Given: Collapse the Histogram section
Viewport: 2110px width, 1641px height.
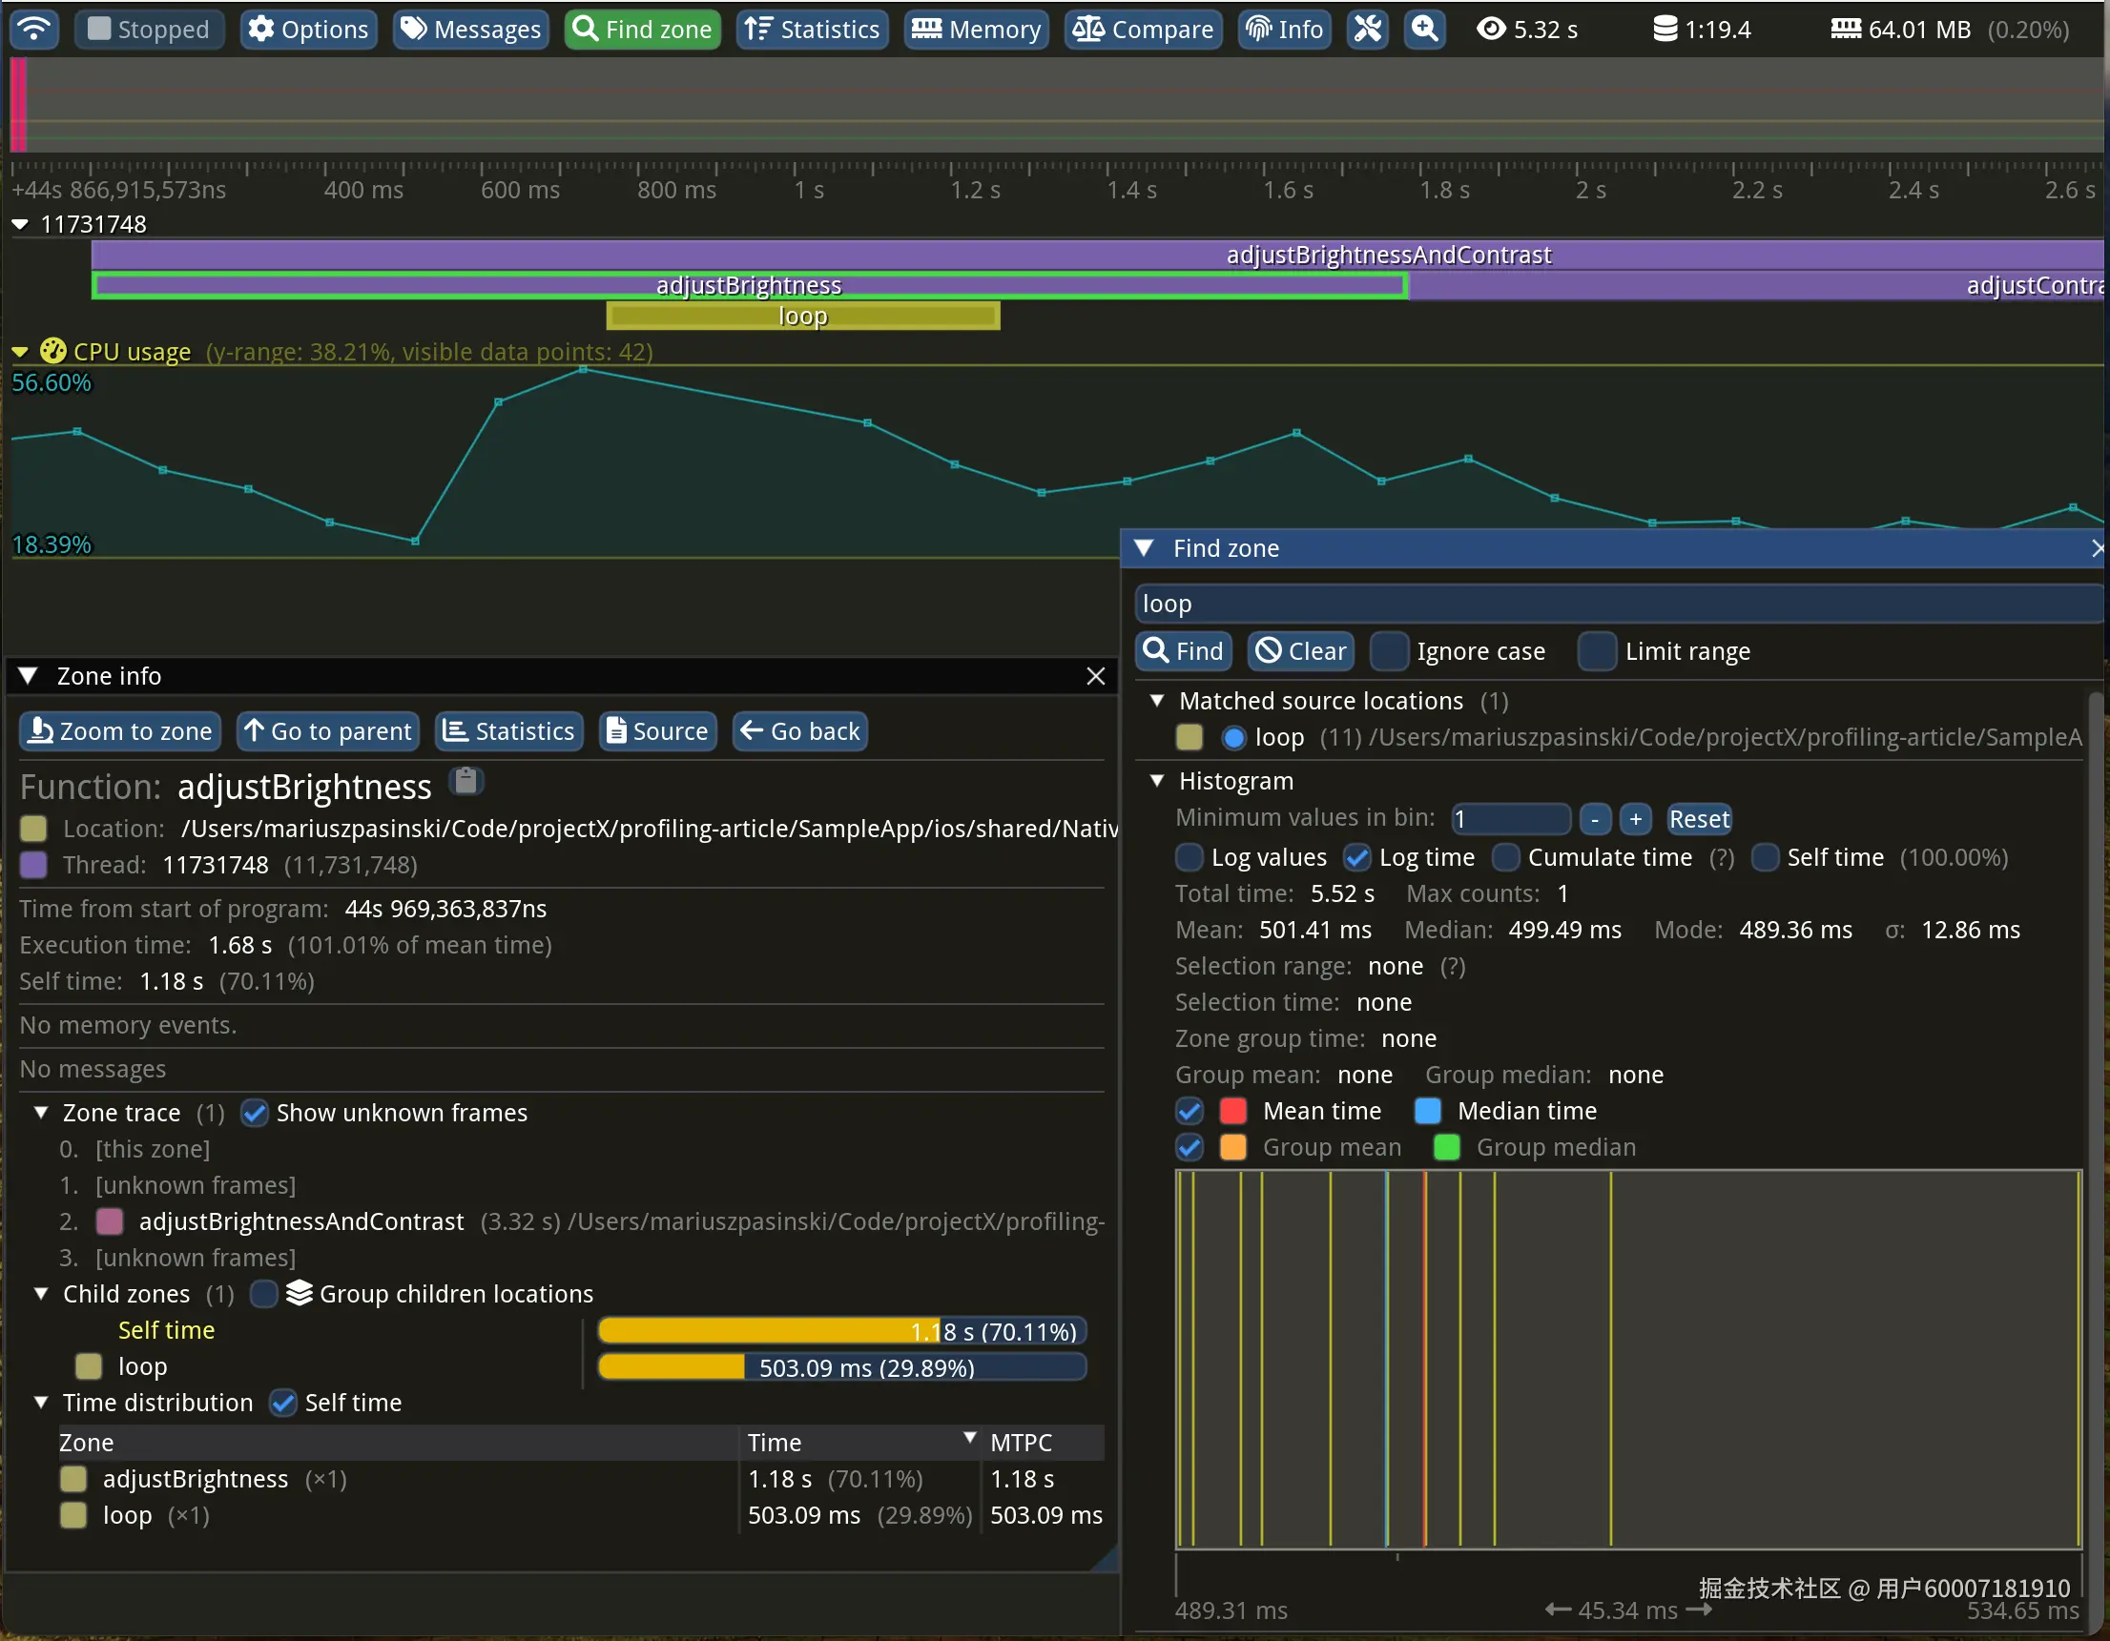Looking at the screenshot, I should tap(1156, 780).
